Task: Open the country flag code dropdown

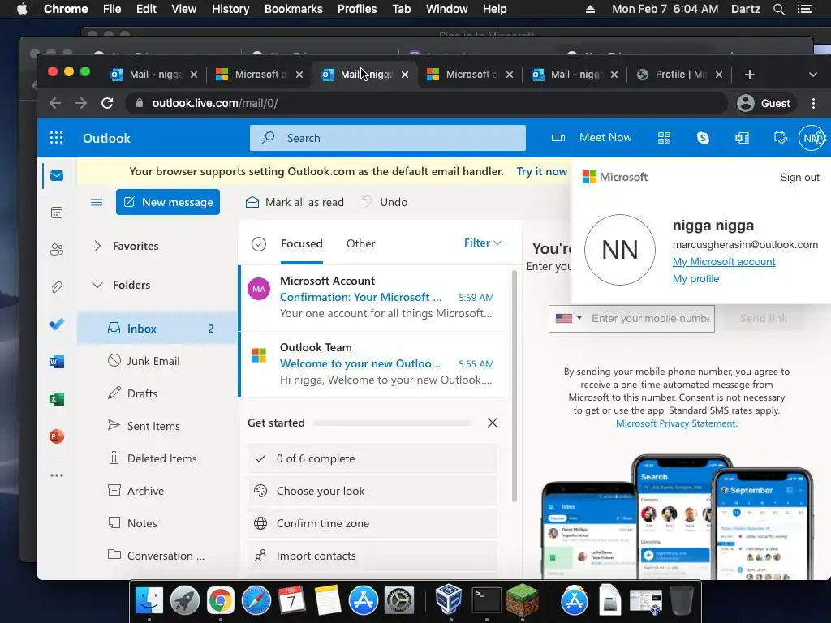Action: (568, 318)
